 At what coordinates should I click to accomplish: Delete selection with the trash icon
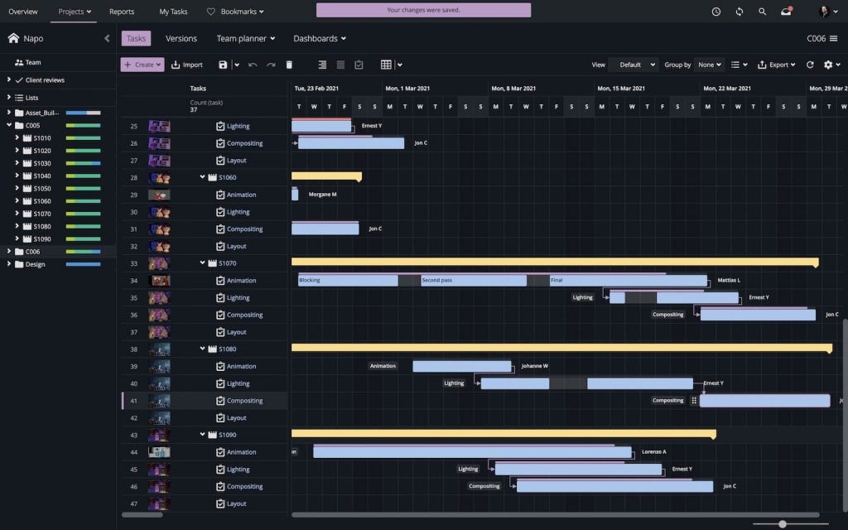pos(289,65)
